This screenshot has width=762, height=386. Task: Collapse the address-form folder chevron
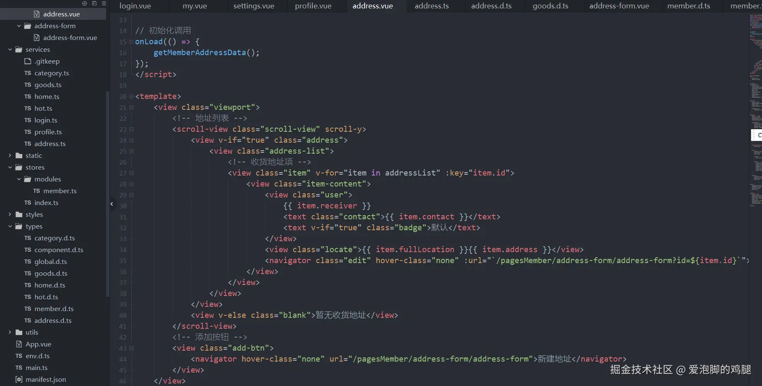click(19, 26)
